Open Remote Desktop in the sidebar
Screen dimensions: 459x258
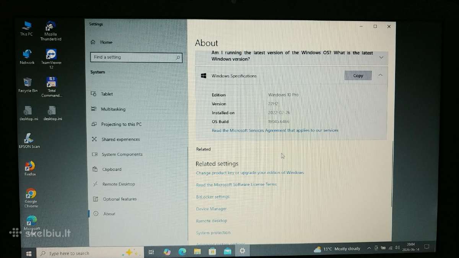point(114,184)
